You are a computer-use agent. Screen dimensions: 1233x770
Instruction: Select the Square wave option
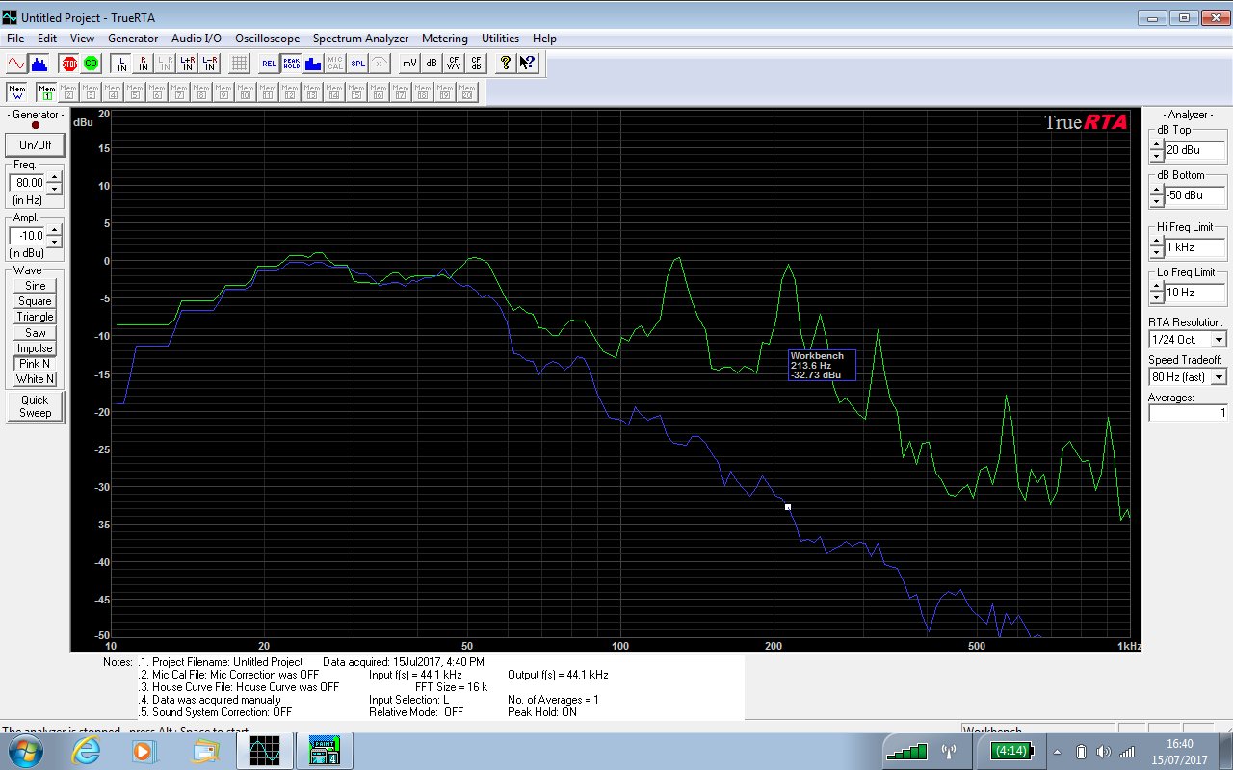[x=35, y=301]
